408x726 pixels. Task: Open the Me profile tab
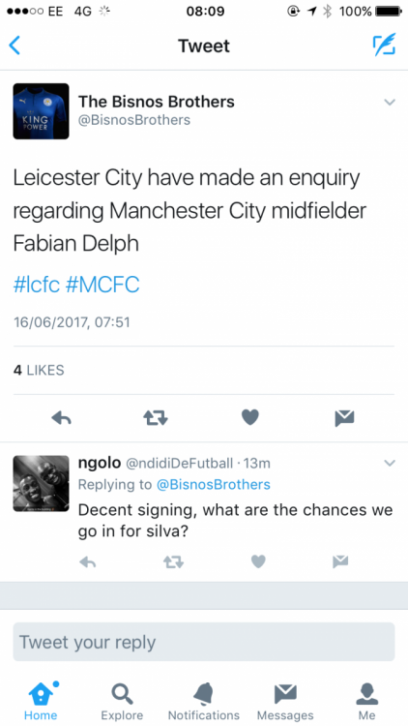(366, 702)
